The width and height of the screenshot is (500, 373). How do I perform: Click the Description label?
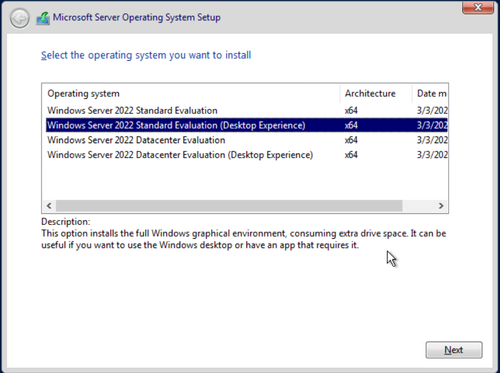click(x=66, y=222)
